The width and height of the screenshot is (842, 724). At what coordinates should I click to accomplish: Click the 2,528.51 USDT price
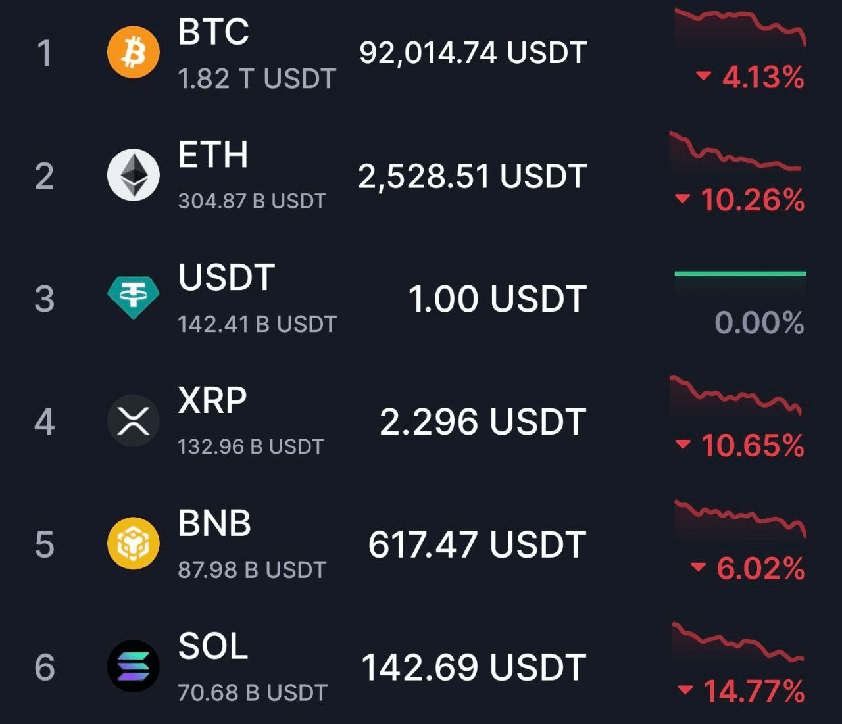pos(472,176)
